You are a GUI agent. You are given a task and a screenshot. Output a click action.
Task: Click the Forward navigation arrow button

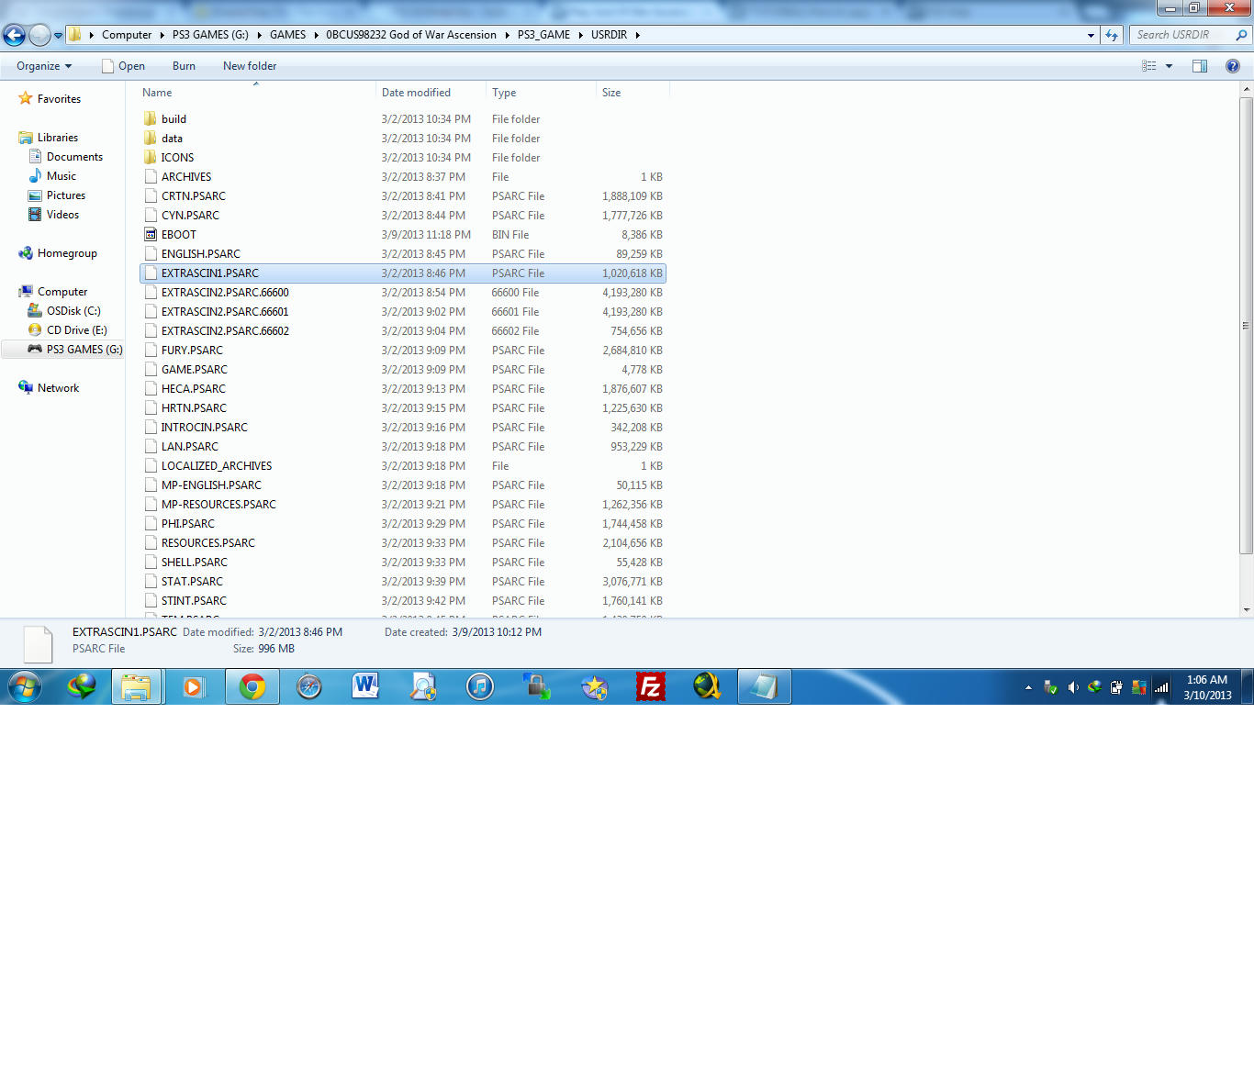tap(39, 35)
